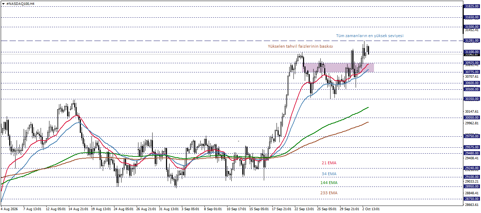The image size is (481, 213).
Task: Click the 24 Aug 05:01 time axis label
Action: (124, 209)
